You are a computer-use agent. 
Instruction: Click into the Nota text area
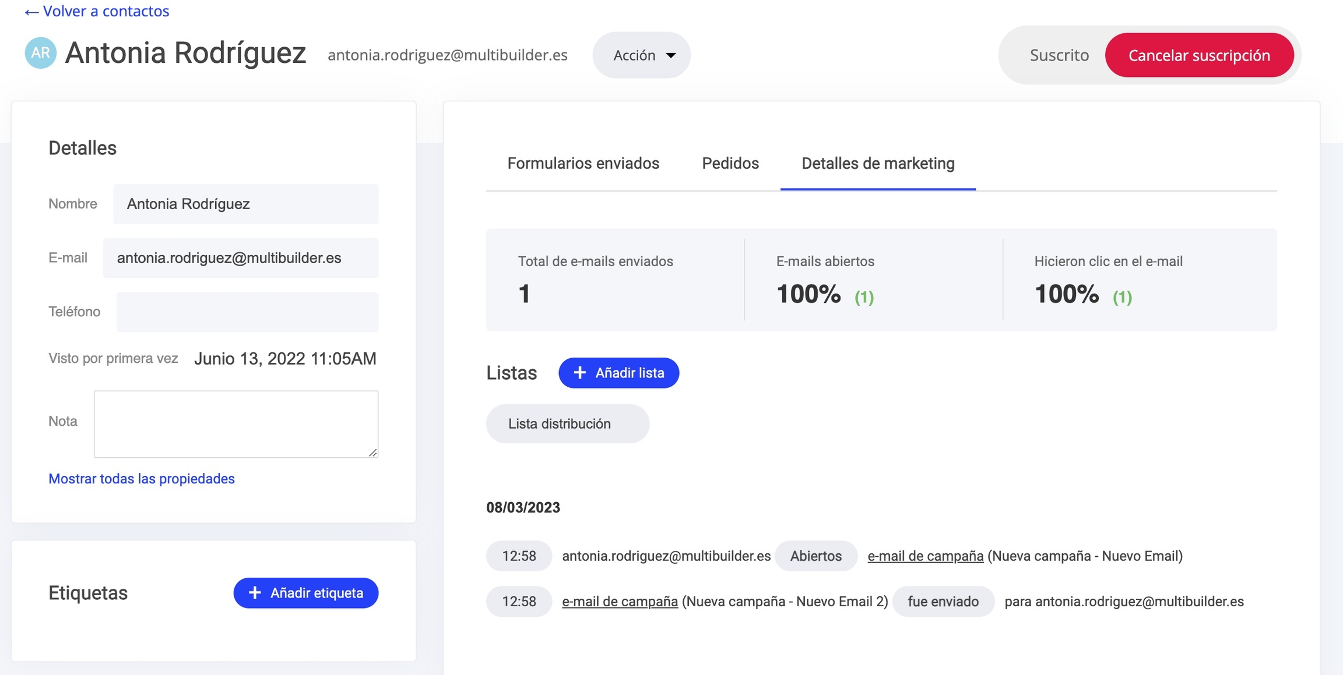tap(235, 424)
